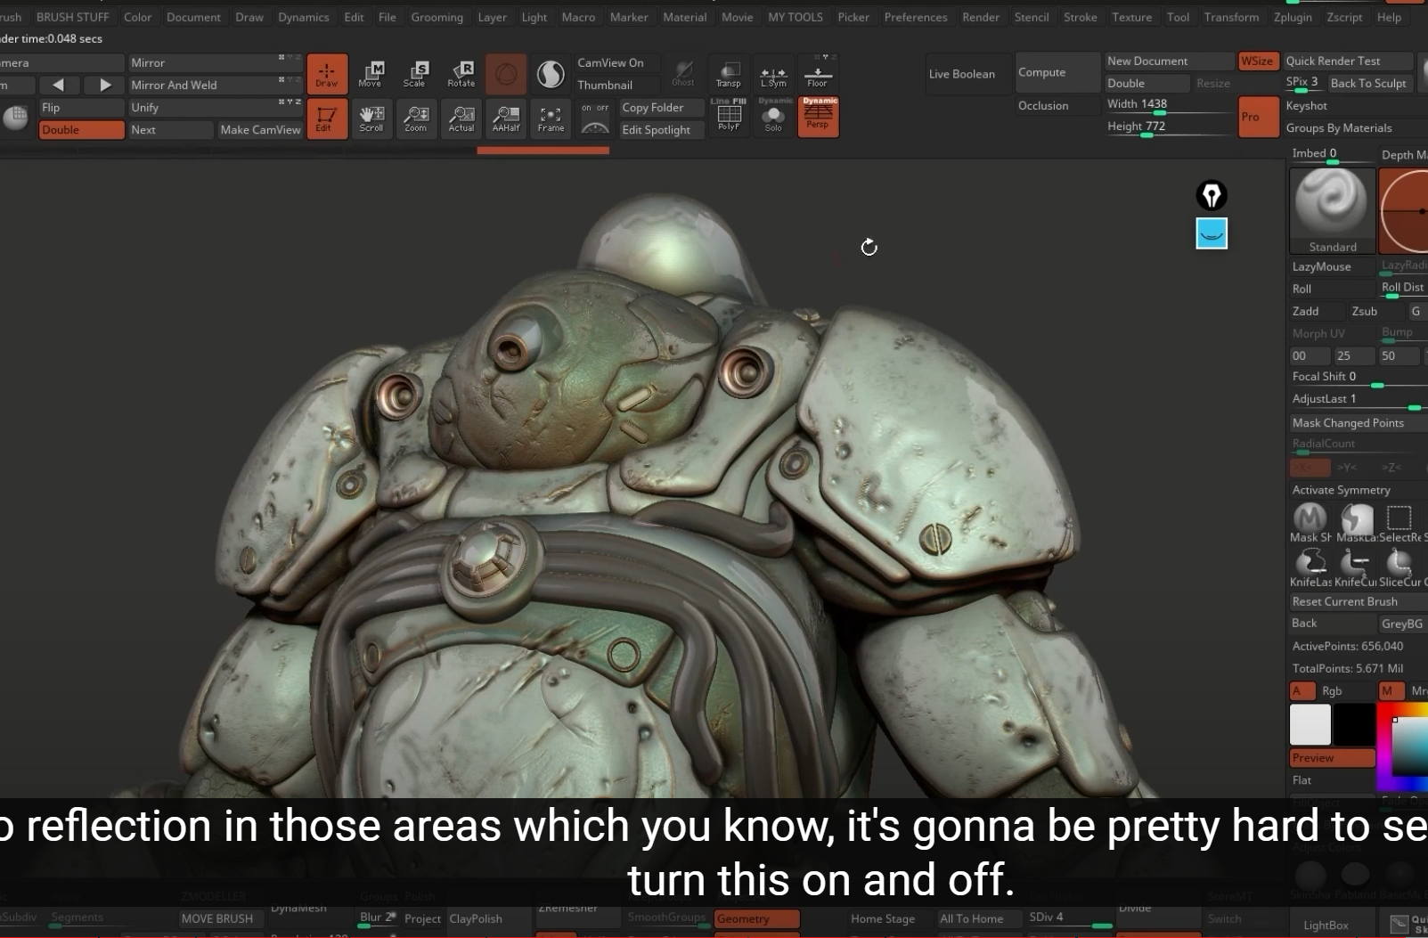
Task: Open the Render menu
Action: point(981,17)
